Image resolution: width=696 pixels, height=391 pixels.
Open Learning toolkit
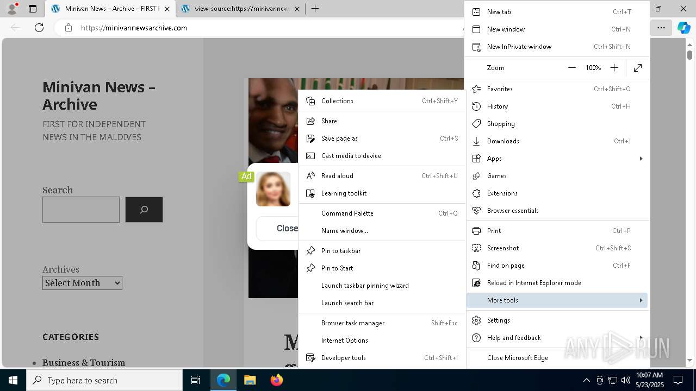(x=382, y=193)
